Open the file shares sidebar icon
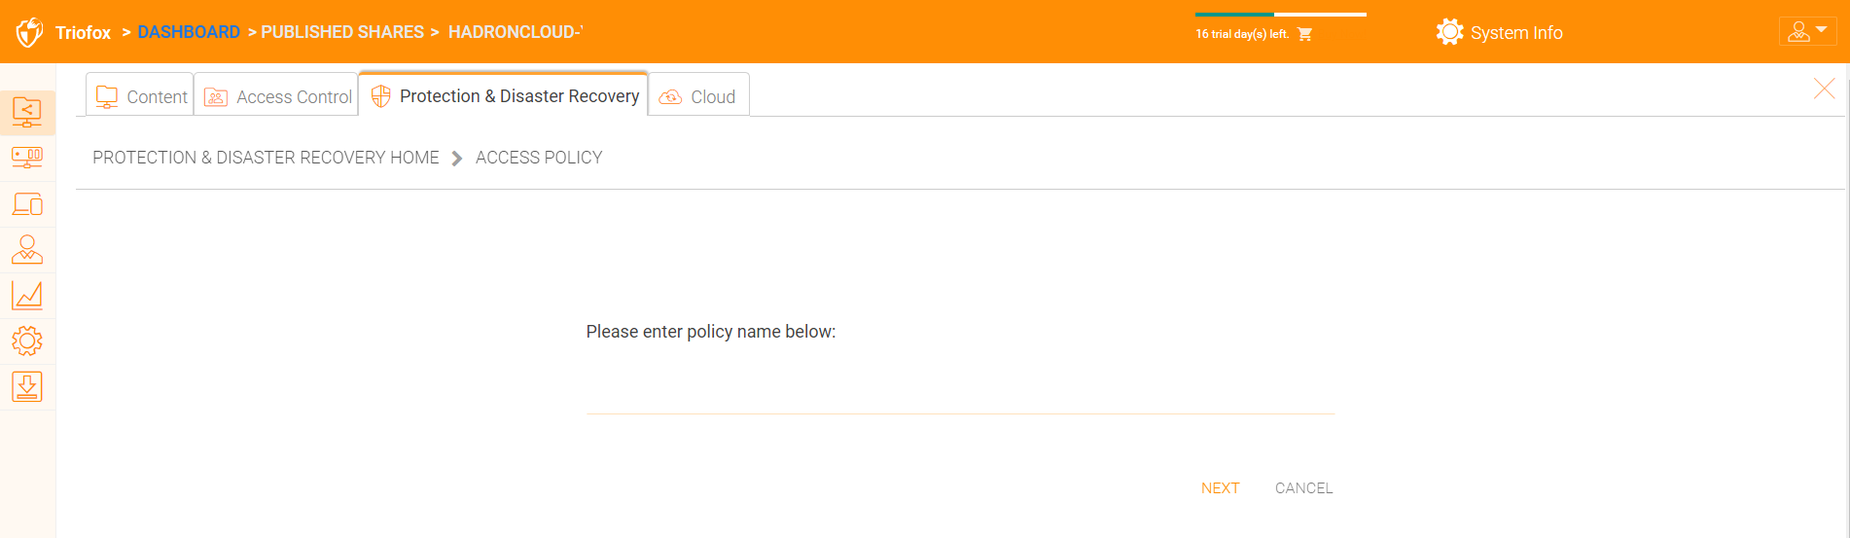The image size is (1850, 538). (x=27, y=113)
